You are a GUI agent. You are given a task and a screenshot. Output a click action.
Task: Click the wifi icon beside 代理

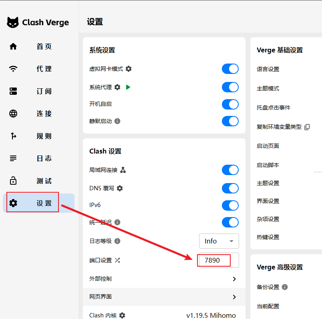point(13,69)
